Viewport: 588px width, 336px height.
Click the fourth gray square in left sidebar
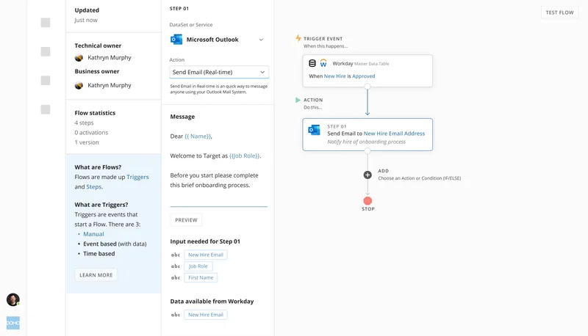pos(46,109)
